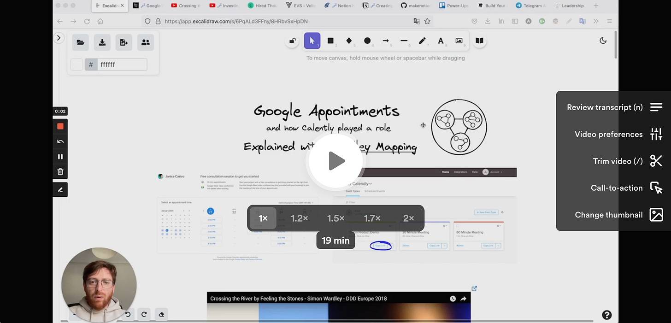Click the recorder restart undo-arrow button
The height and width of the screenshot is (323, 671).
(60, 141)
